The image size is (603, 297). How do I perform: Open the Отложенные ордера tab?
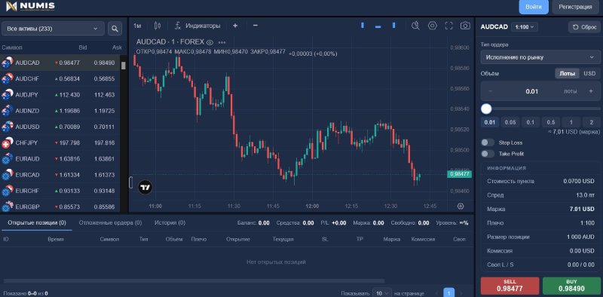click(110, 222)
